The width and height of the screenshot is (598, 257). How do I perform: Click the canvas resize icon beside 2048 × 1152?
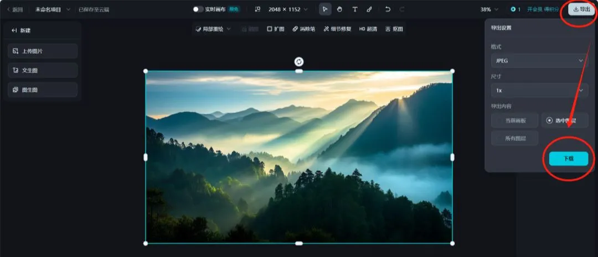[x=257, y=9]
